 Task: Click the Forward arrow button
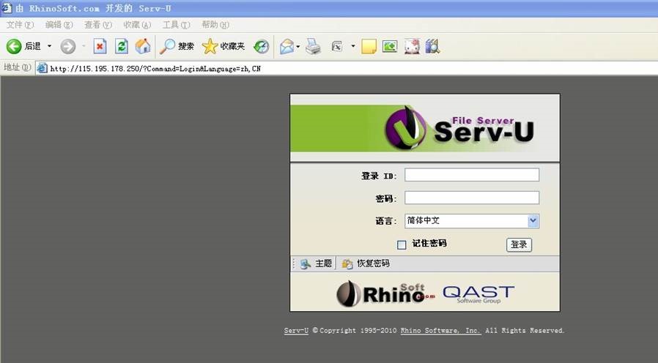click(x=68, y=47)
